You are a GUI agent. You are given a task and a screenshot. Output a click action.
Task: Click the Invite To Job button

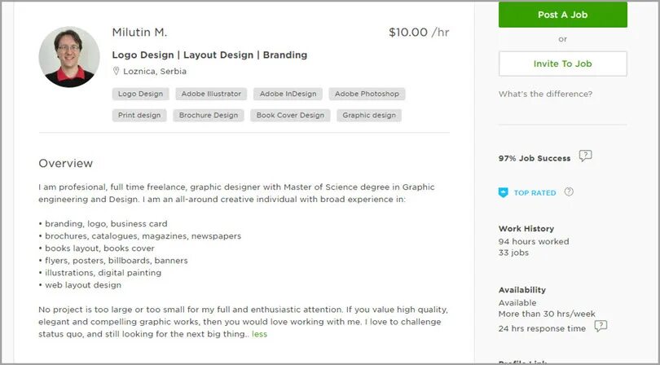tap(562, 64)
